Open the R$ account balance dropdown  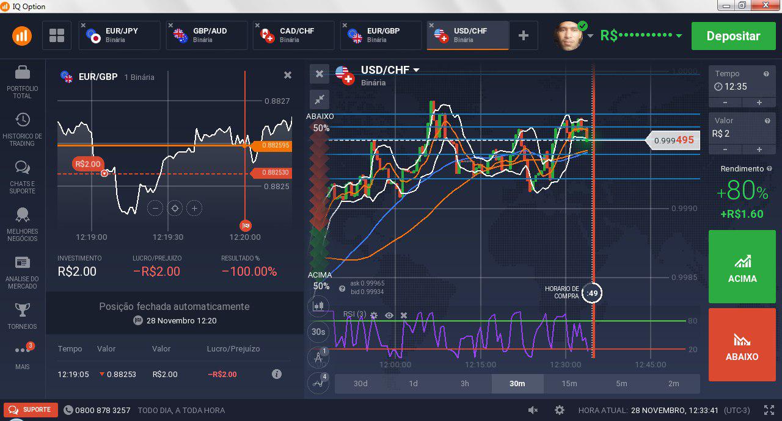679,36
